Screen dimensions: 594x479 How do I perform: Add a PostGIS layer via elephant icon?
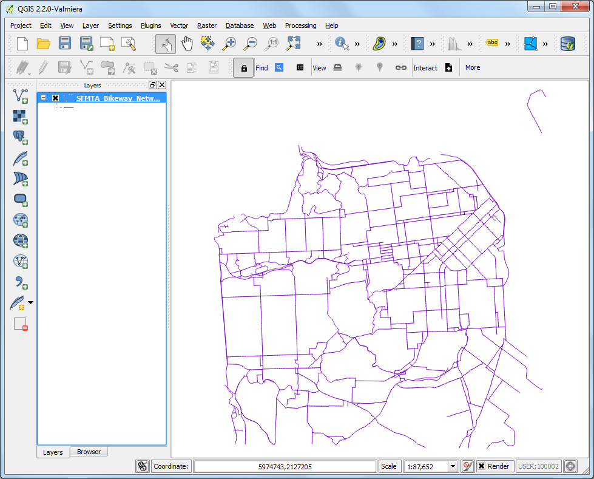coord(21,137)
